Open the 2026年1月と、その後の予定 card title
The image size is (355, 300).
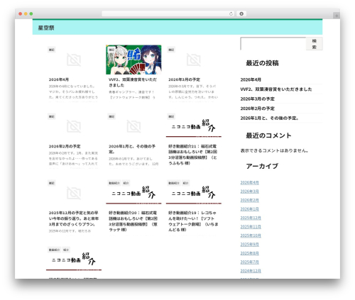point(132,149)
